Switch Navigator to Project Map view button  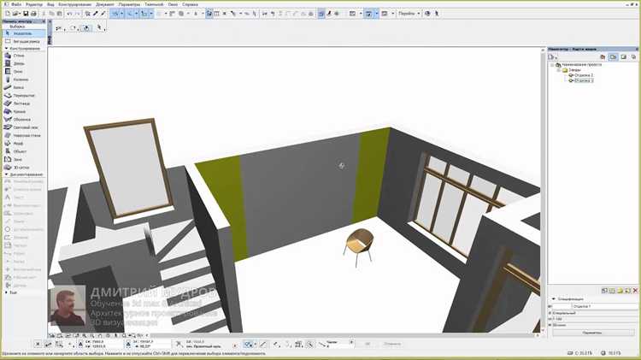tap(603, 56)
